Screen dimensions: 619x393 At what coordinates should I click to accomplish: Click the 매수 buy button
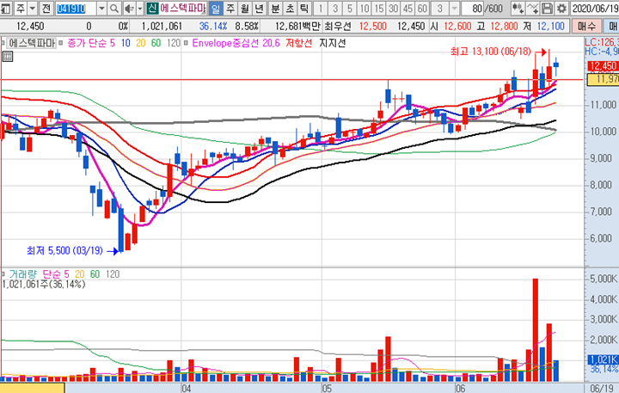[586, 26]
